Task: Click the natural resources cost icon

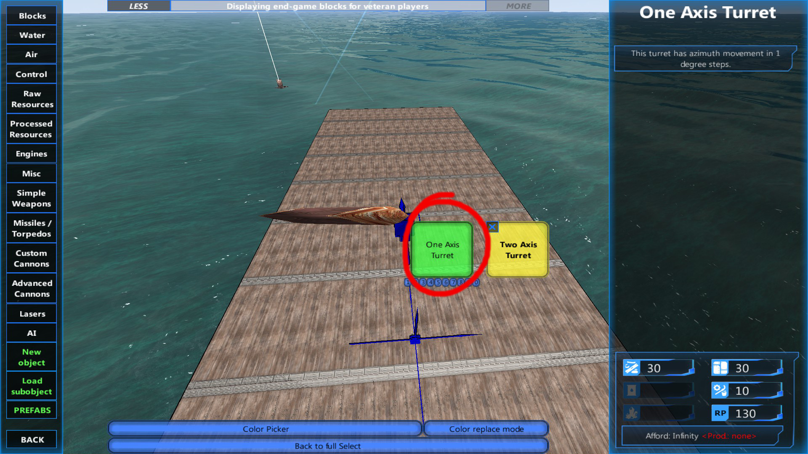Action: click(631, 368)
